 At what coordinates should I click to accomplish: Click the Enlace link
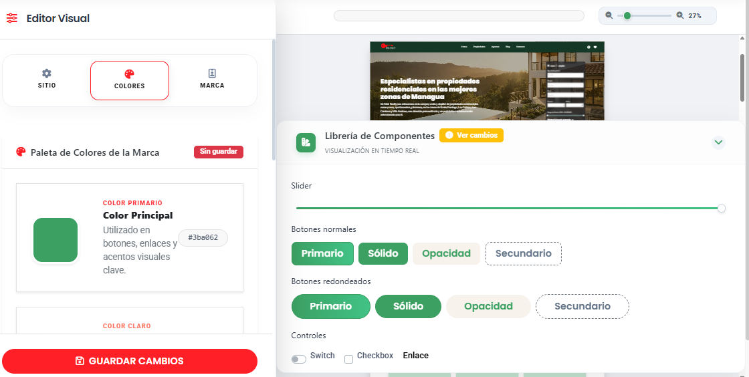pos(415,356)
